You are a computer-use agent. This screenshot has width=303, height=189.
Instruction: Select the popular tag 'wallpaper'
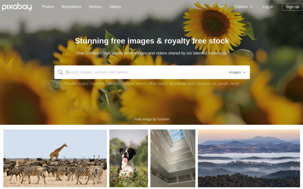coord(113,84)
